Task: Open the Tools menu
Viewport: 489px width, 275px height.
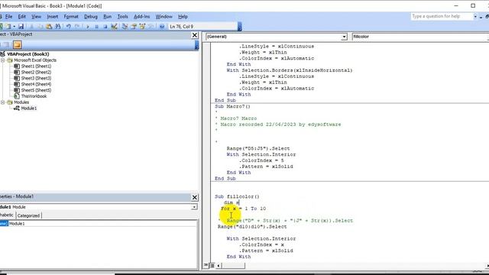Action: point(122,17)
